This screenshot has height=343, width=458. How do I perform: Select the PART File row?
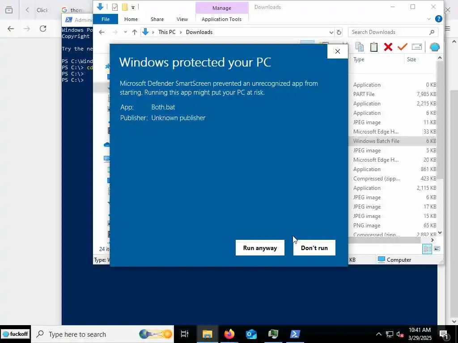click(x=393, y=94)
